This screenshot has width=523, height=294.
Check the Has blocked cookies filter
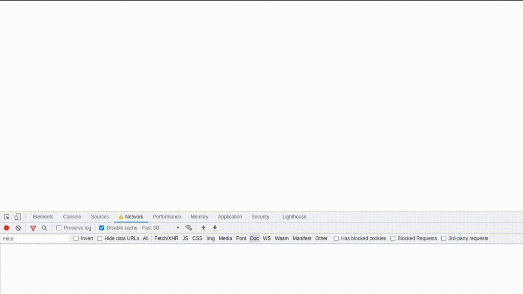click(336, 238)
